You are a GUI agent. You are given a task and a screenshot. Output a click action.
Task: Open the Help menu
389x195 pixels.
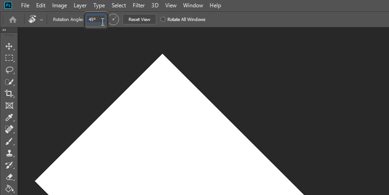point(215,5)
